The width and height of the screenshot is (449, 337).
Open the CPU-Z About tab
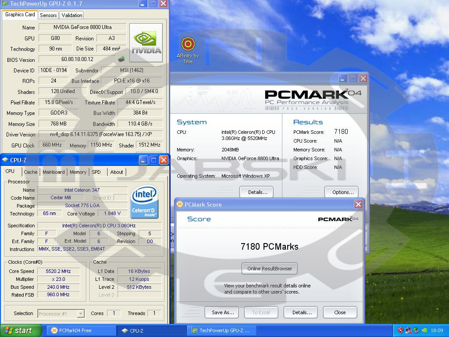click(x=117, y=172)
